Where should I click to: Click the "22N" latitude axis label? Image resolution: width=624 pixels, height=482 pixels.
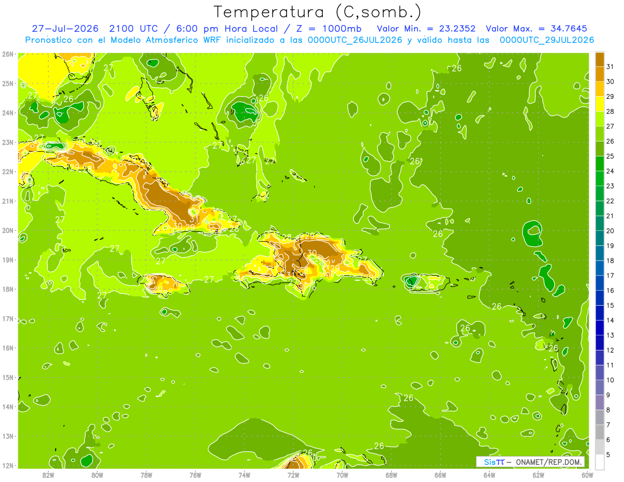(8, 172)
